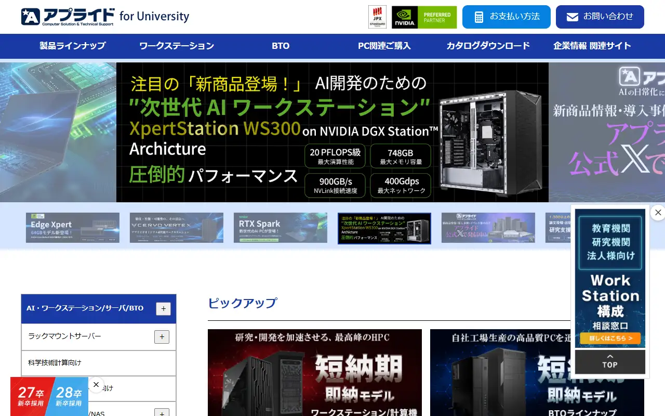Screen dimensions: 665x416
Task: Expand the ラックマウントサーバー submenu
Action: click(162, 337)
